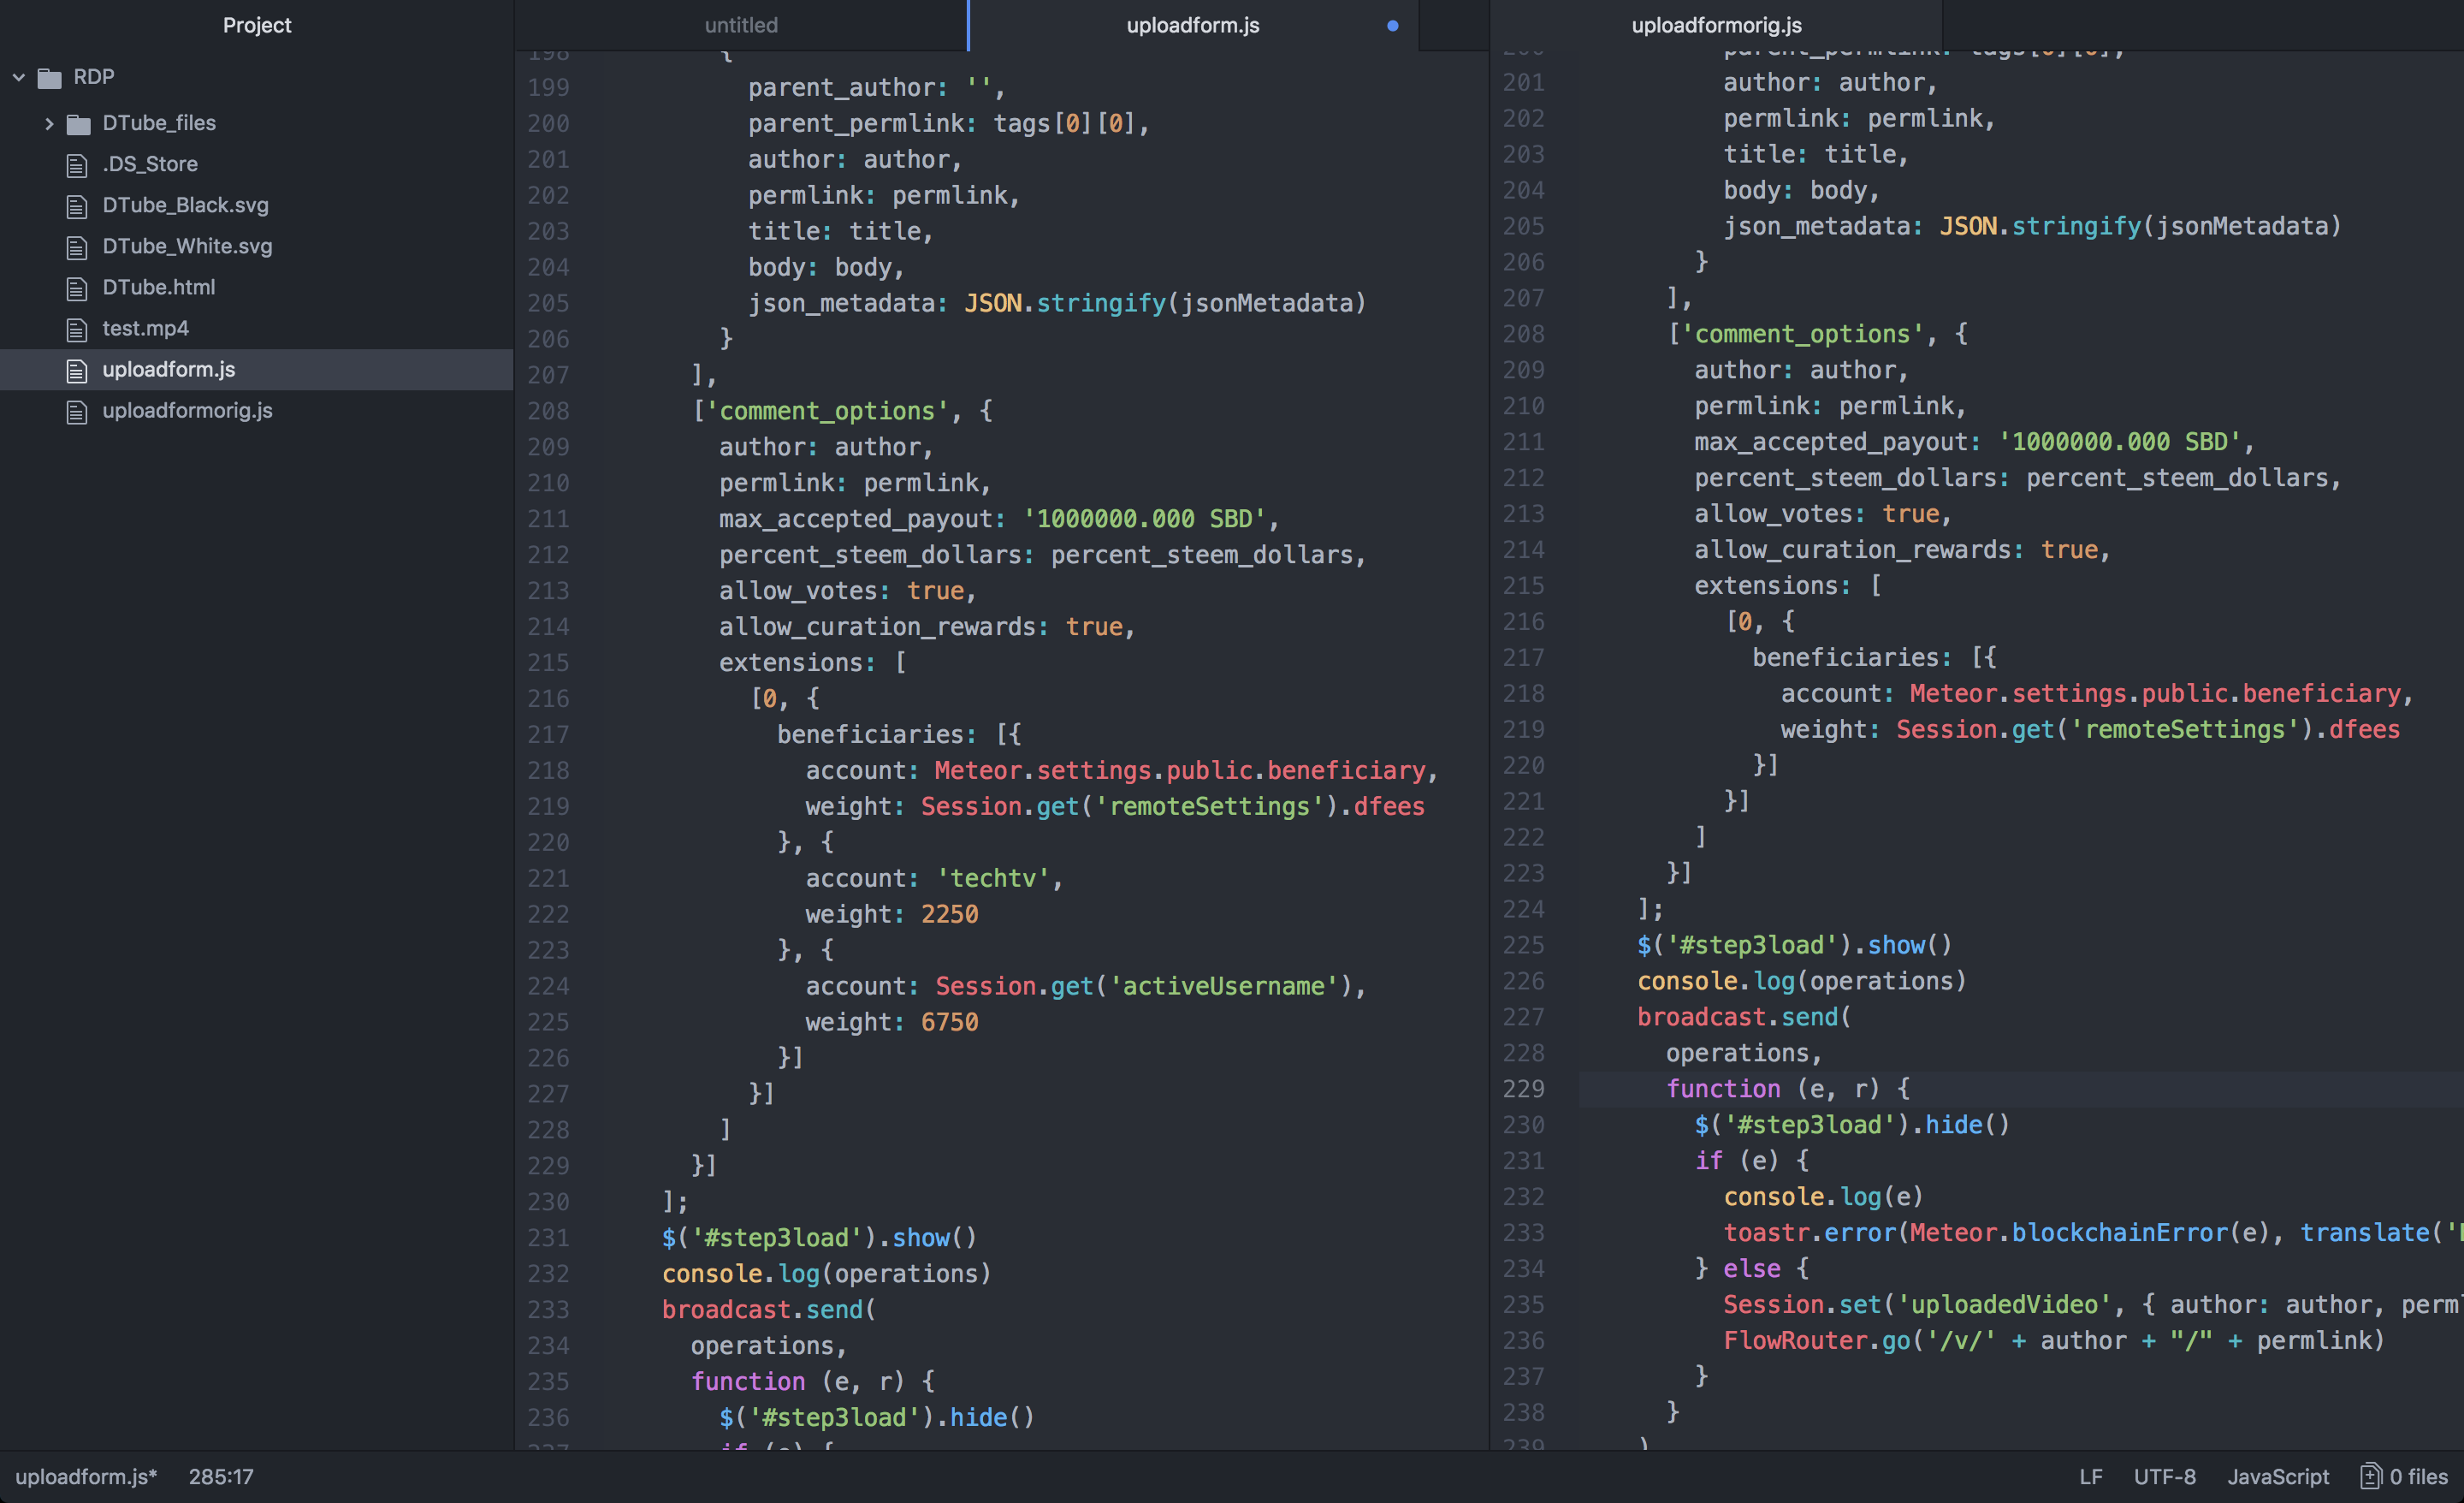Image resolution: width=2464 pixels, height=1503 pixels.
Task: Click the value 6750 in left editor
Action: [x=949, y=1023]
